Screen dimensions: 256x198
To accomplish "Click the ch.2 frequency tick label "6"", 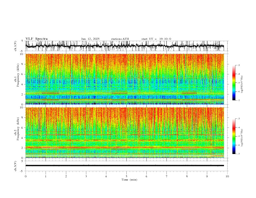I will pos(23,128).
